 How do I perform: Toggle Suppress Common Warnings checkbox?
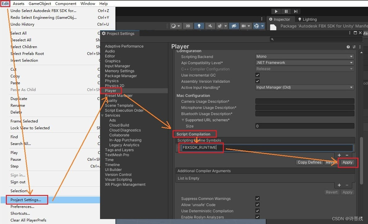pyautogui.click(x=257, y=198)
